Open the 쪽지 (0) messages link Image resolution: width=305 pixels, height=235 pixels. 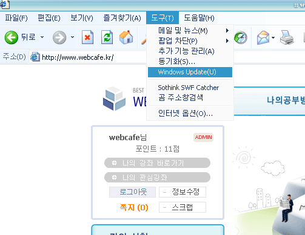(134, 207)
